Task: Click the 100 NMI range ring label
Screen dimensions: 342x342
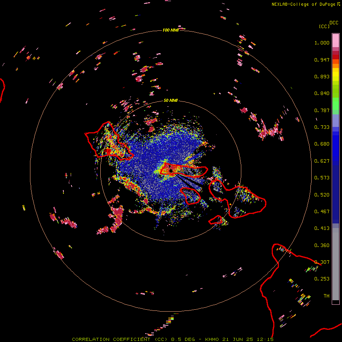Action: [171, 30]
